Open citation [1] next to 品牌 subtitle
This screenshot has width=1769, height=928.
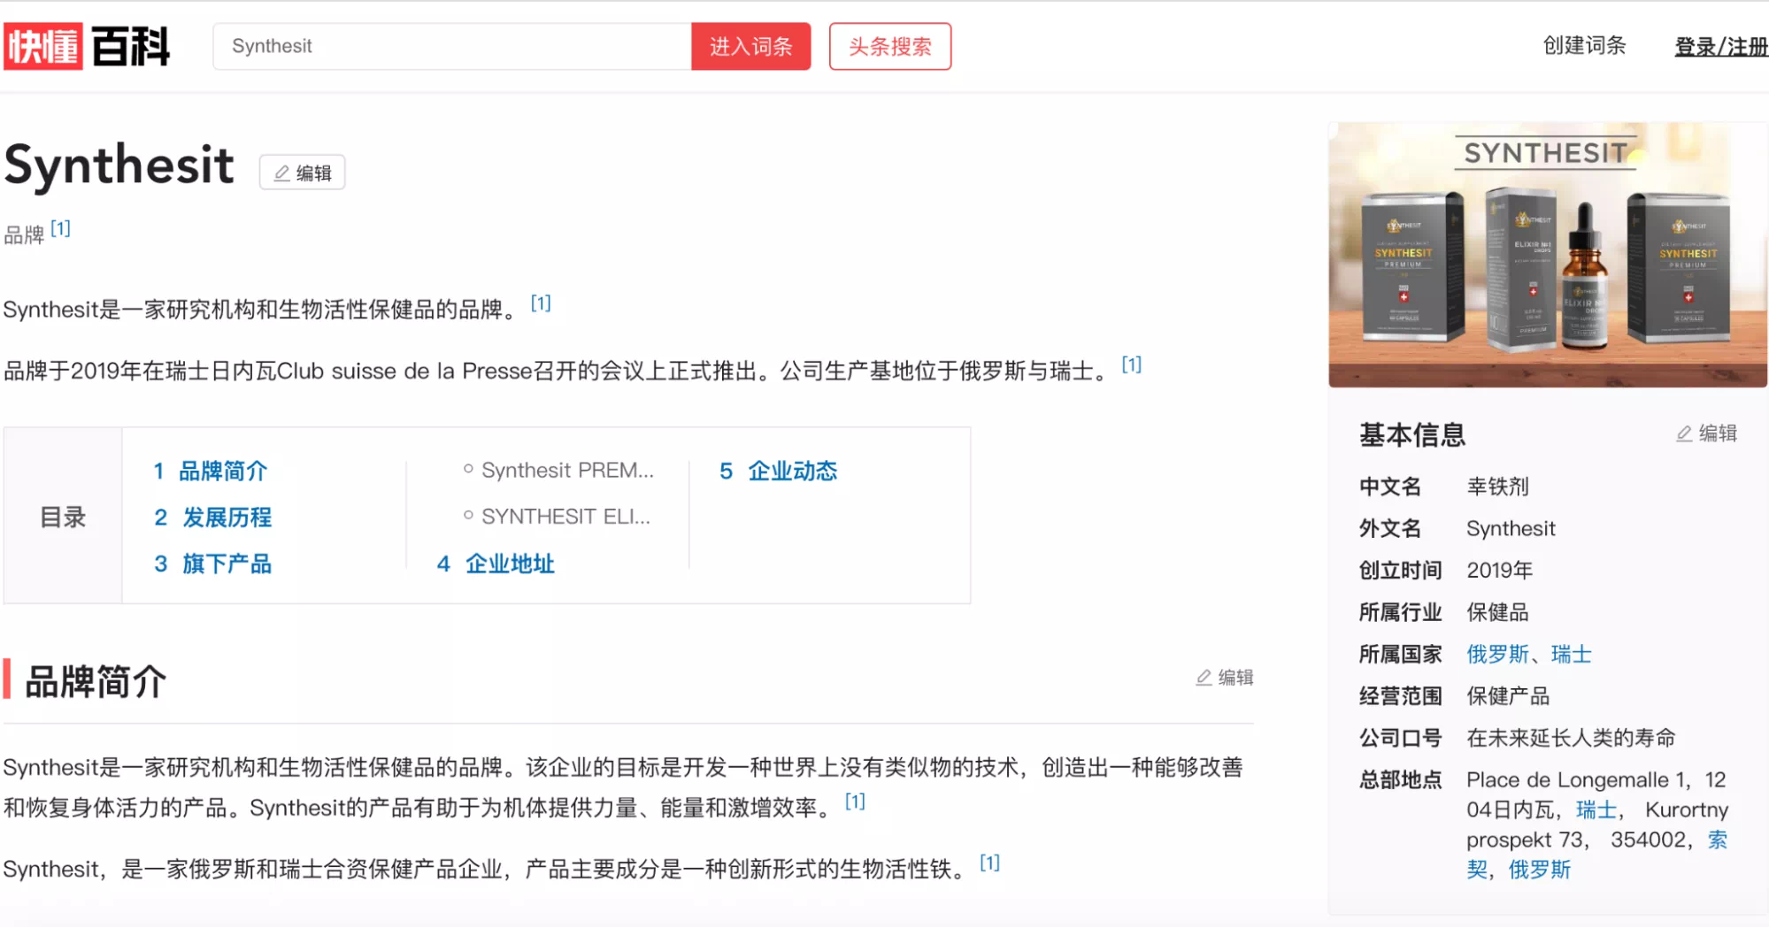pos(60,228)
